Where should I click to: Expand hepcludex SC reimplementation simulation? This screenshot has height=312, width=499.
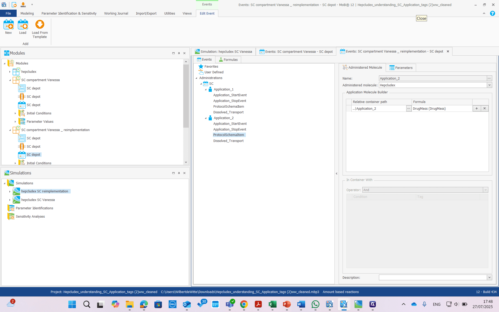(x=10, y=192)
